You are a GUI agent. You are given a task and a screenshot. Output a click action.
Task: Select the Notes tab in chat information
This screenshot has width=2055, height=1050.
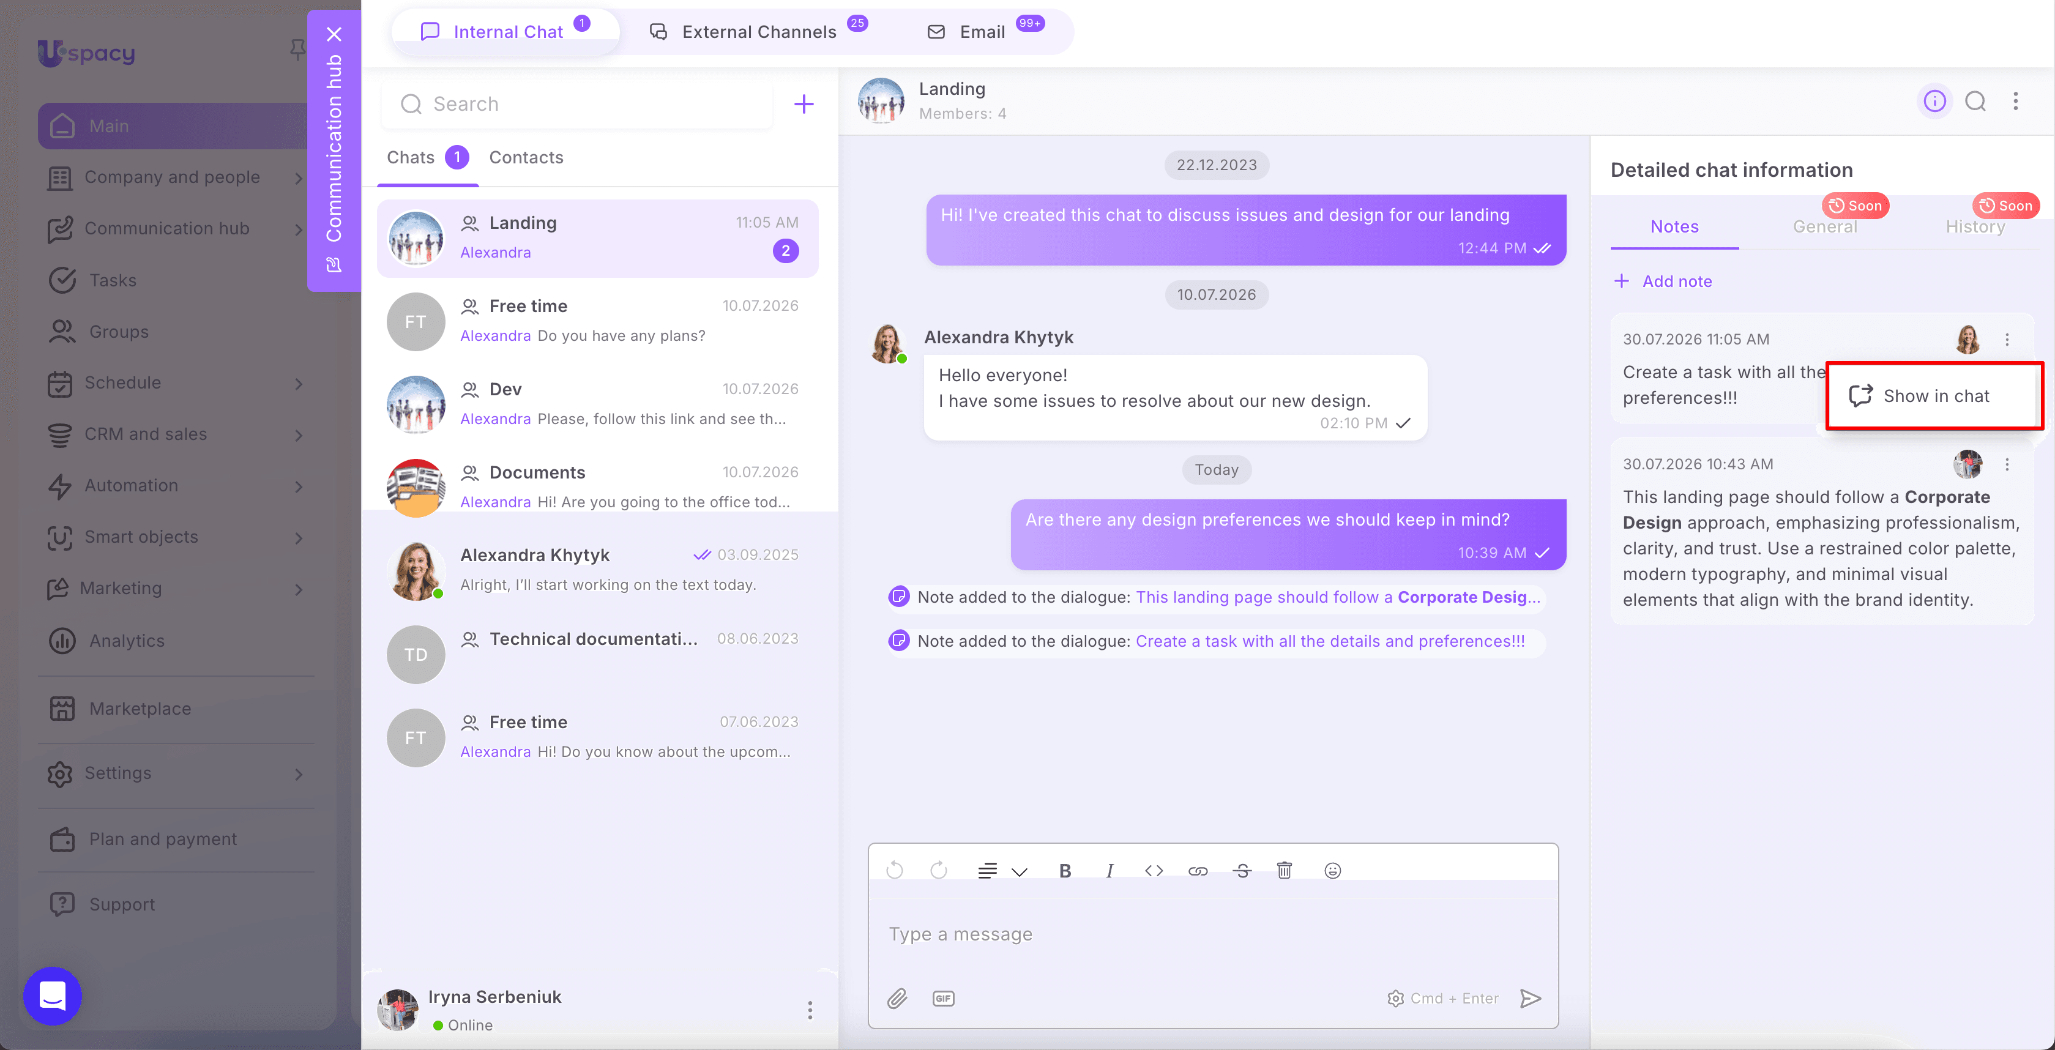pos(1674,226)
